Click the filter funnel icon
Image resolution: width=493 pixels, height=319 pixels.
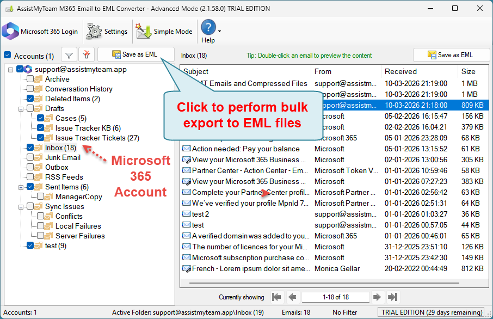pos(69,55)
